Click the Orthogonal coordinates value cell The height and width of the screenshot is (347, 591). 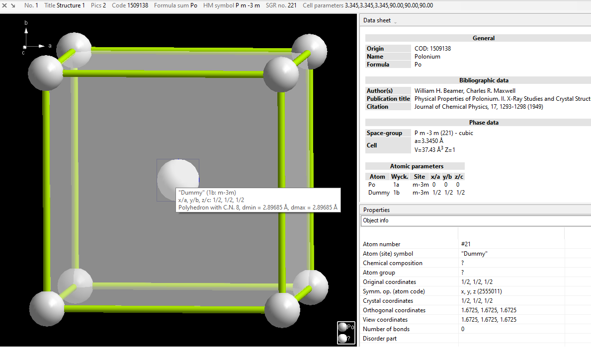click(x=489, y=310)
